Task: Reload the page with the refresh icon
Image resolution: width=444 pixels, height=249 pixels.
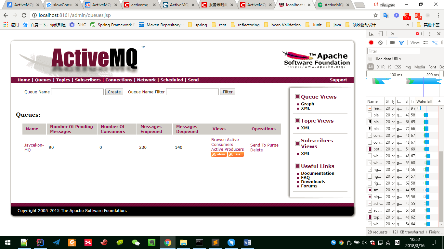Action: pyautogui.click(x=24, y=15)
